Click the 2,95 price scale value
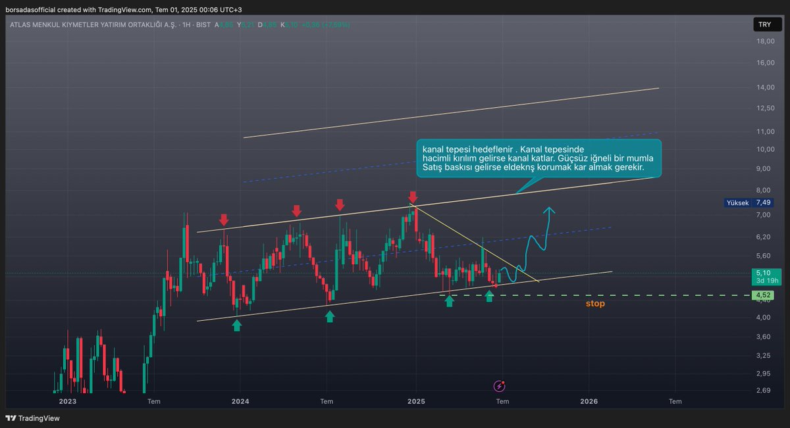 pyautogui.click(x=765, y=373)
